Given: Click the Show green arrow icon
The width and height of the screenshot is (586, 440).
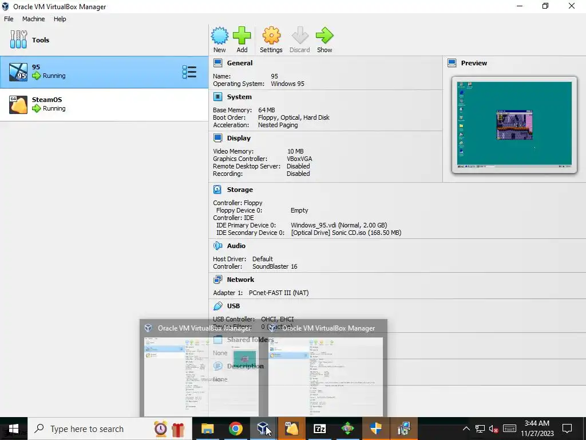Looking at the screenshot, I should (324, 36).
